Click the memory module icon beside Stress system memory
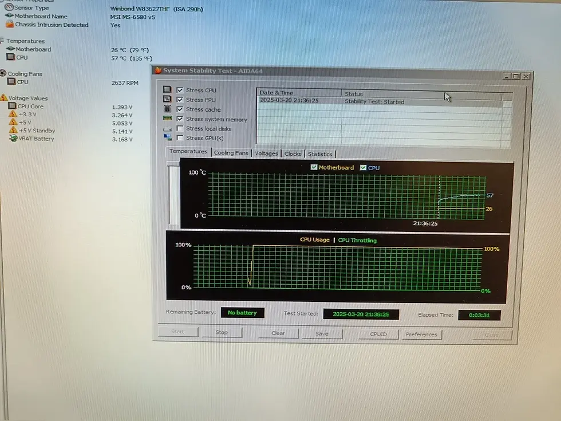This screenshot has height=421, width=561. coord(167,118)
